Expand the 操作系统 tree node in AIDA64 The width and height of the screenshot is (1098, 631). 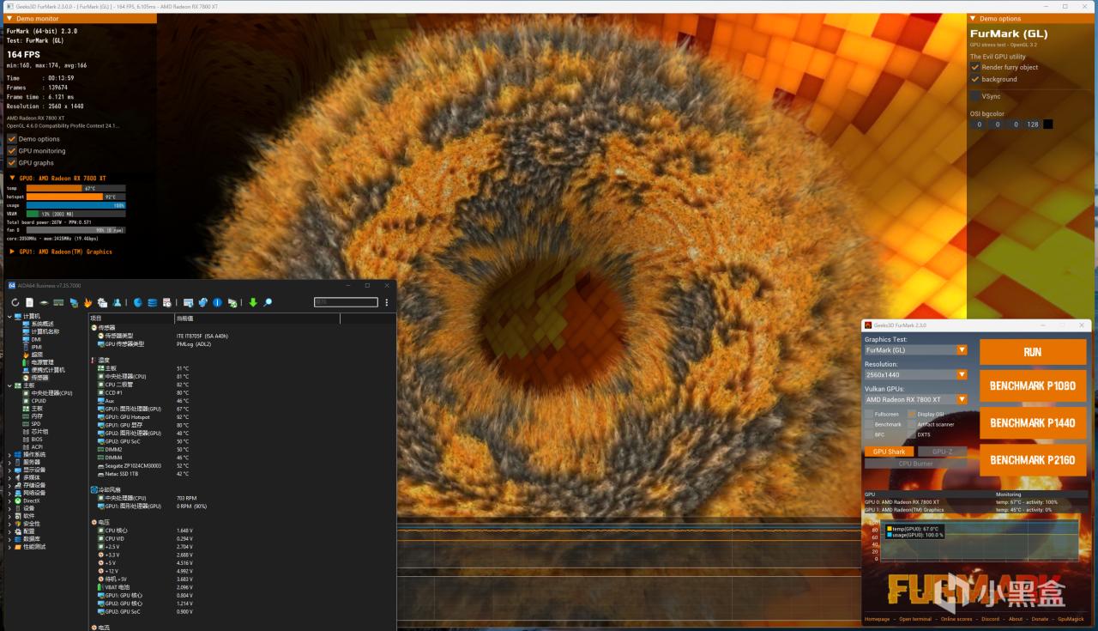point(9,455)
